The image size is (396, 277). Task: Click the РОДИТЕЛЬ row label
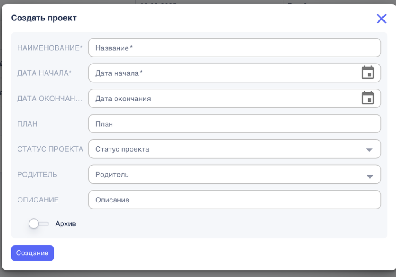pyautogui.click(x=37, y=175)
